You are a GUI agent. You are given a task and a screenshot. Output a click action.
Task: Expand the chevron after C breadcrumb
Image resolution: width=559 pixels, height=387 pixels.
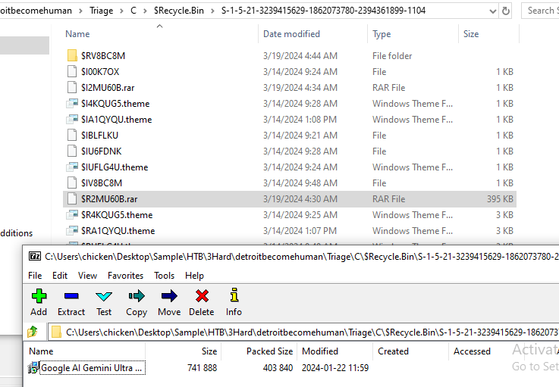[x=145, y=11]
